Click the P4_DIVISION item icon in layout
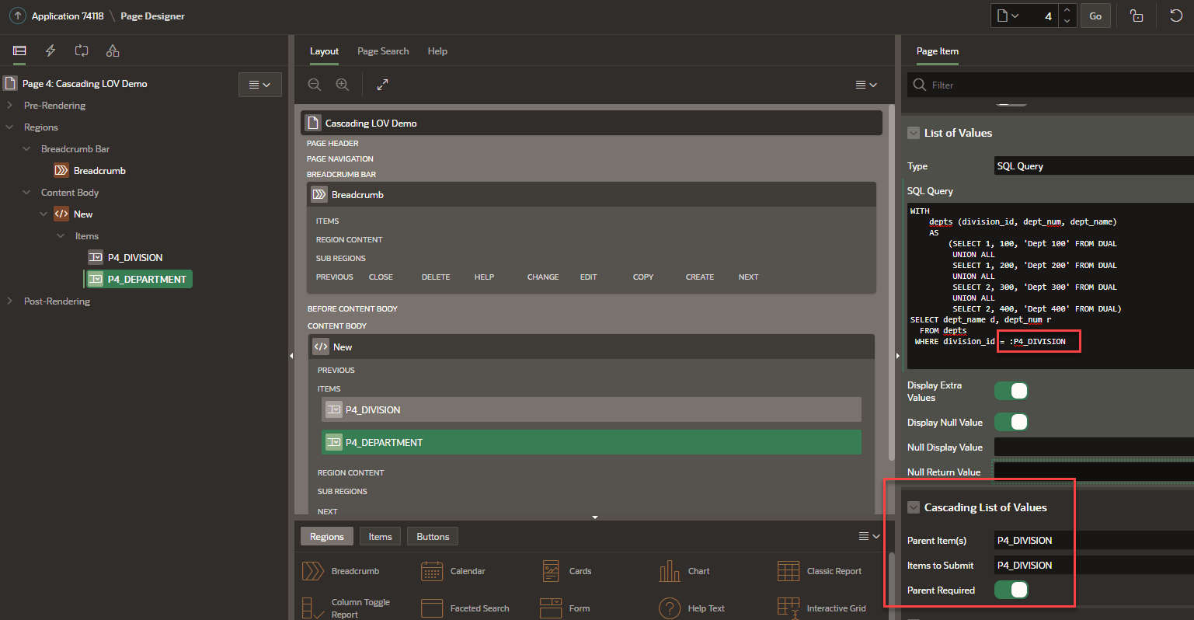 (x=334, y=409)
